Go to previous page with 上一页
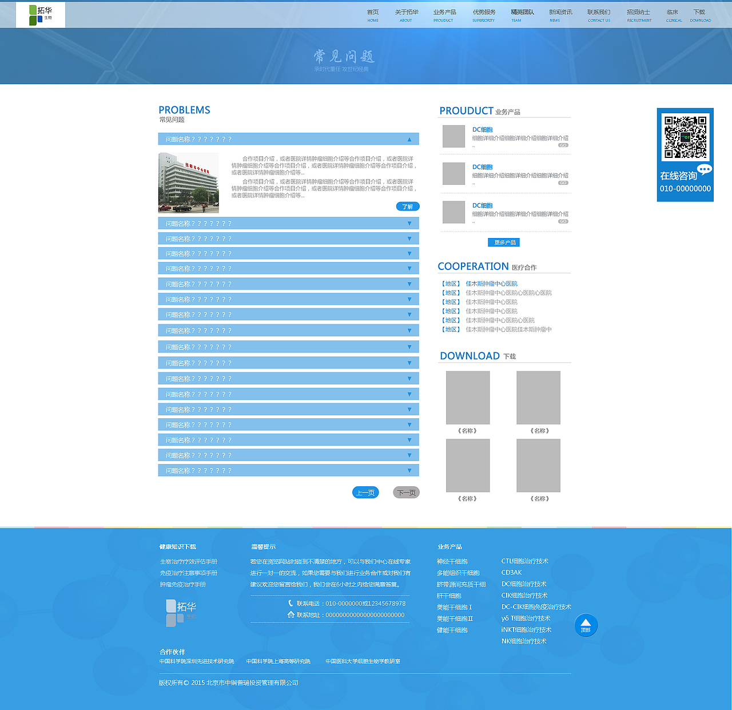This screenshot has width=732, height=710. (365, 493)
